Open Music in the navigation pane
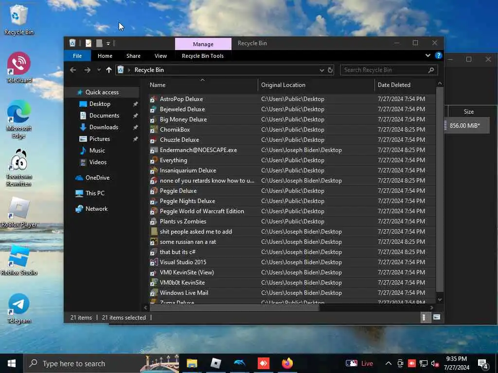498x373 pixels. tap(97, 151)
